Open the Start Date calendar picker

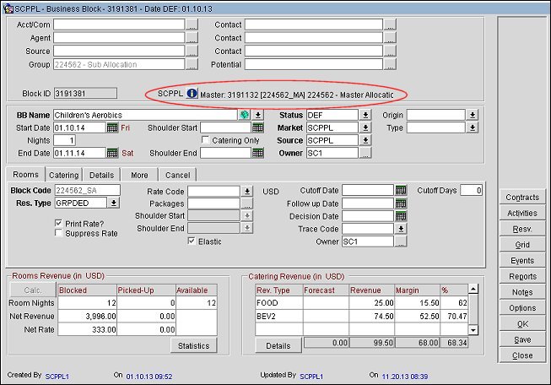click(112, 127)
